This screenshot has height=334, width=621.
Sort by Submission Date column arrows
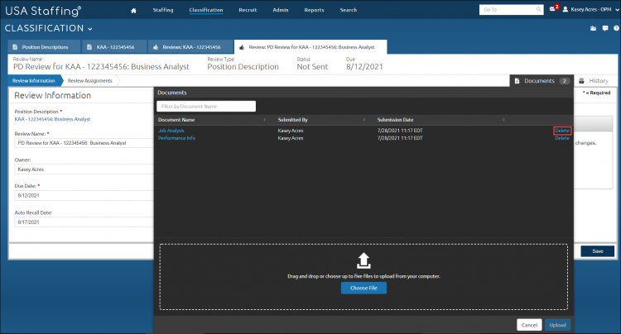click(x=503, y=120)
